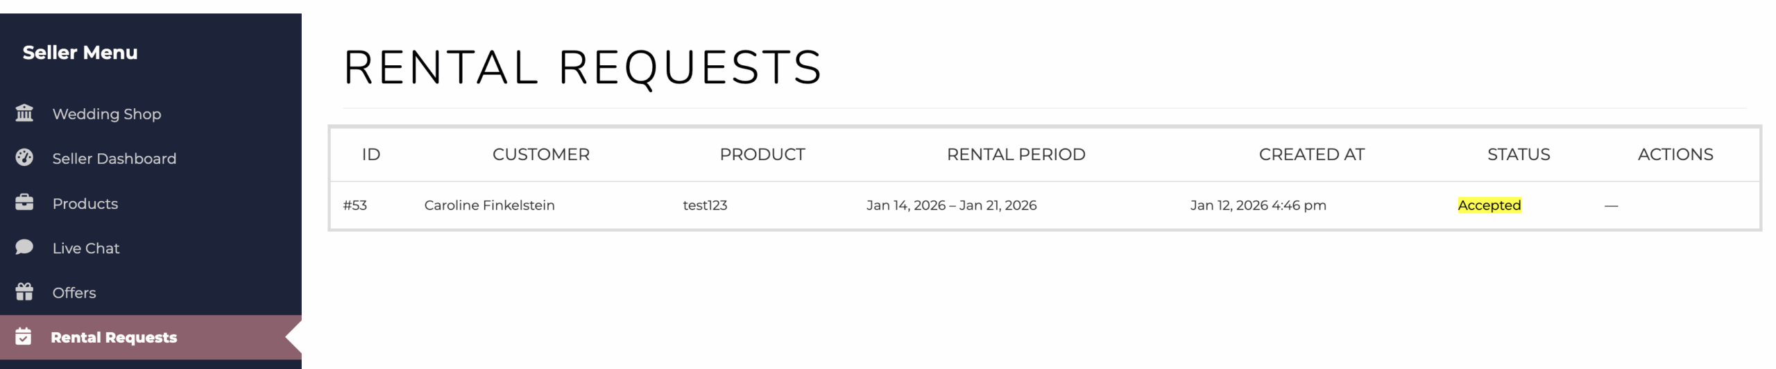Click the yellow Accepted status badge

pyautogui.click(x=1489, y=205)
